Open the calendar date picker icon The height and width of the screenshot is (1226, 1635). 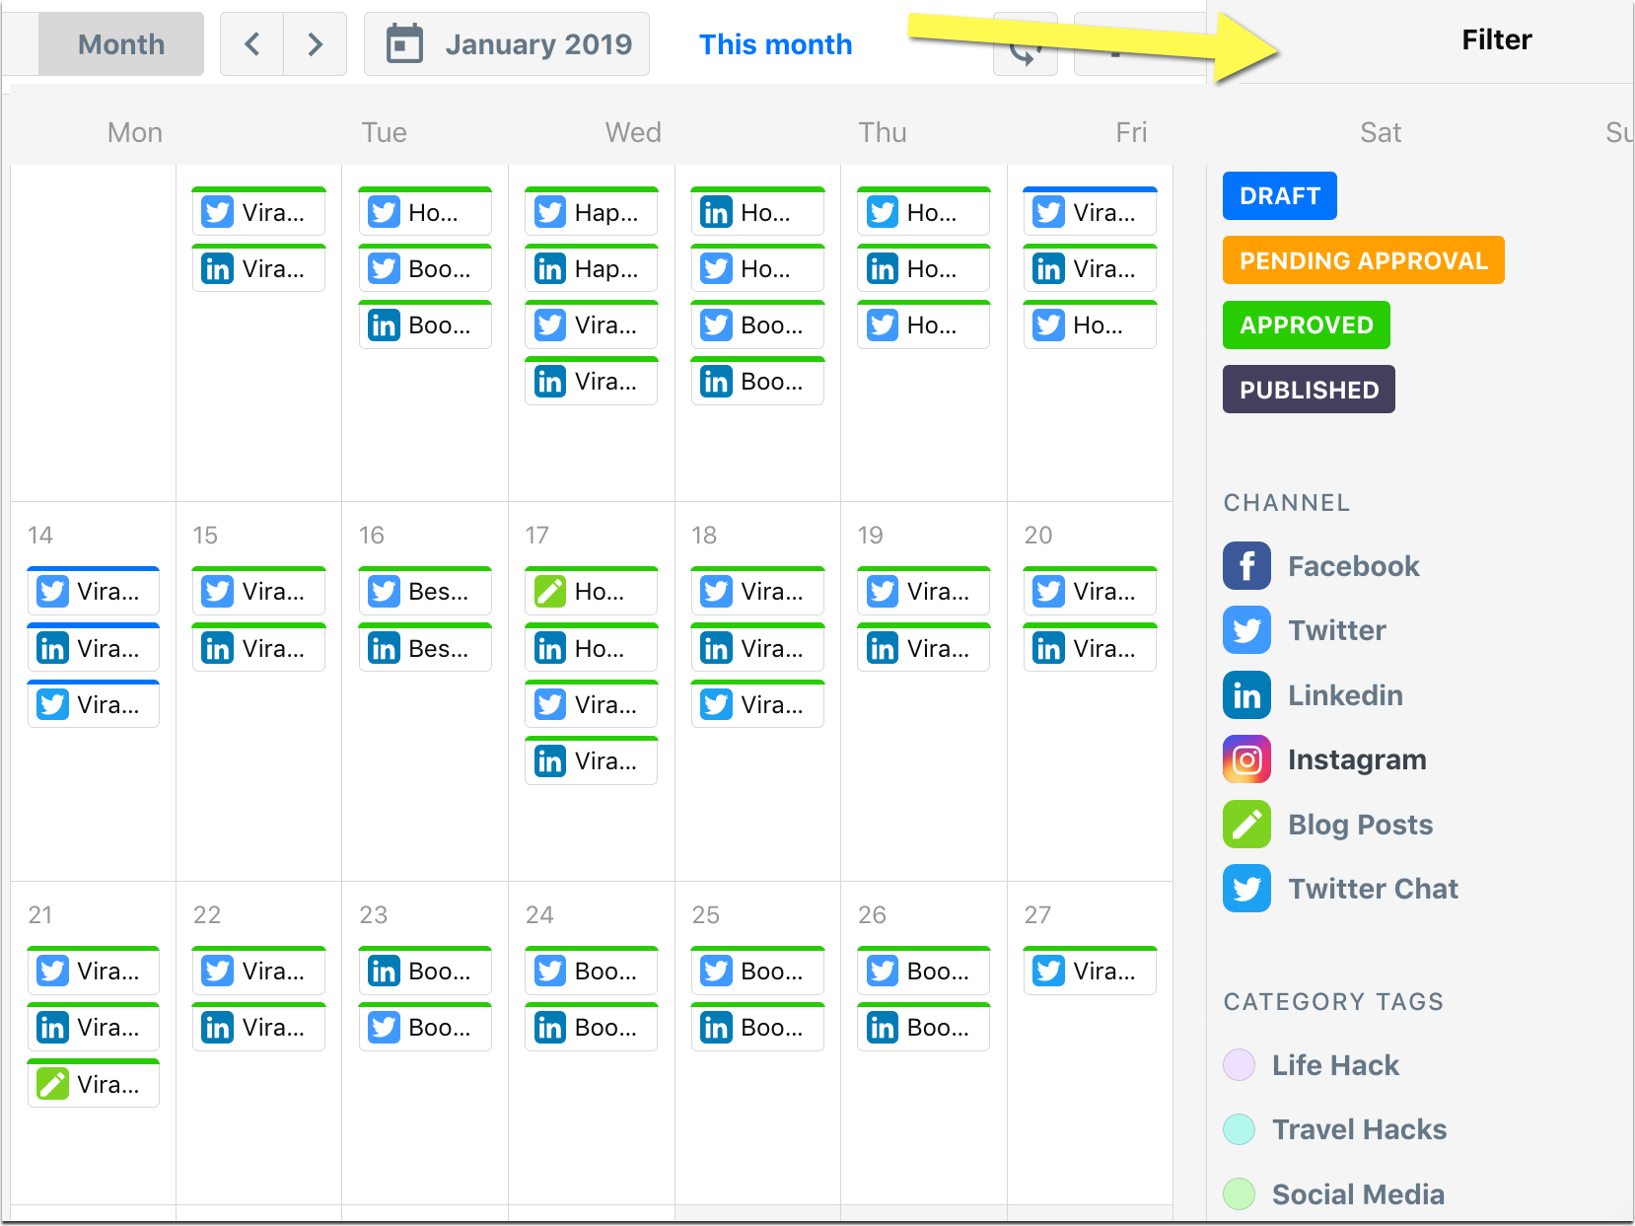404,44
